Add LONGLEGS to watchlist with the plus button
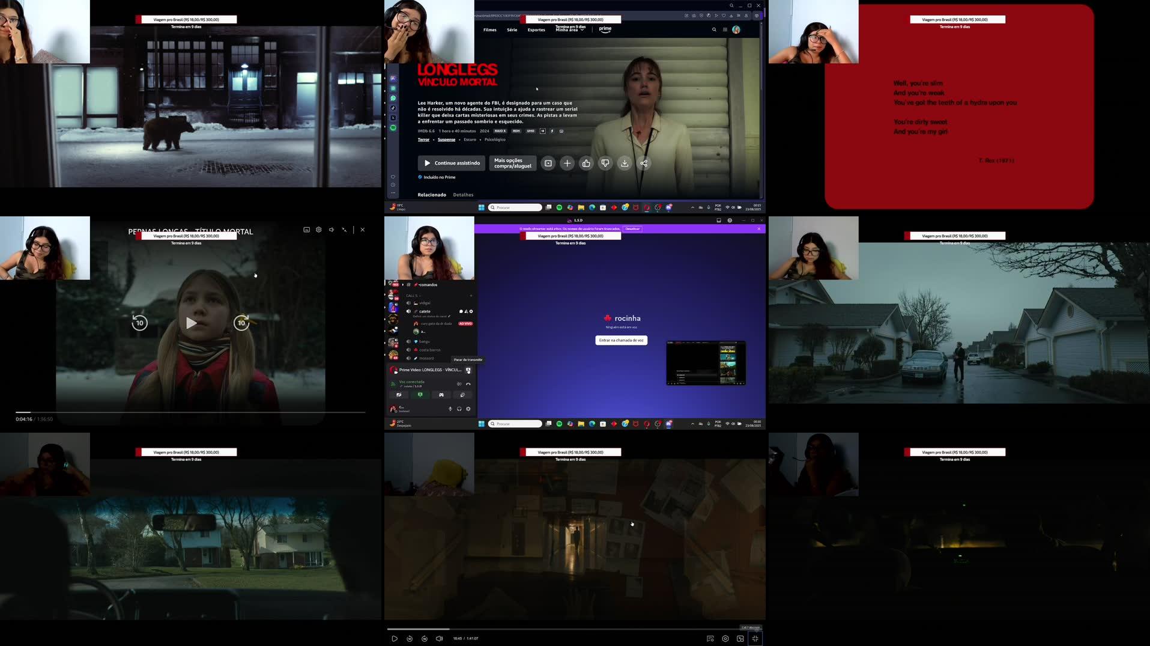This screenshot has width=1150, height=646. tap(567, 163)
